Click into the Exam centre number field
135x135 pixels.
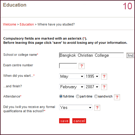(68, 66)
